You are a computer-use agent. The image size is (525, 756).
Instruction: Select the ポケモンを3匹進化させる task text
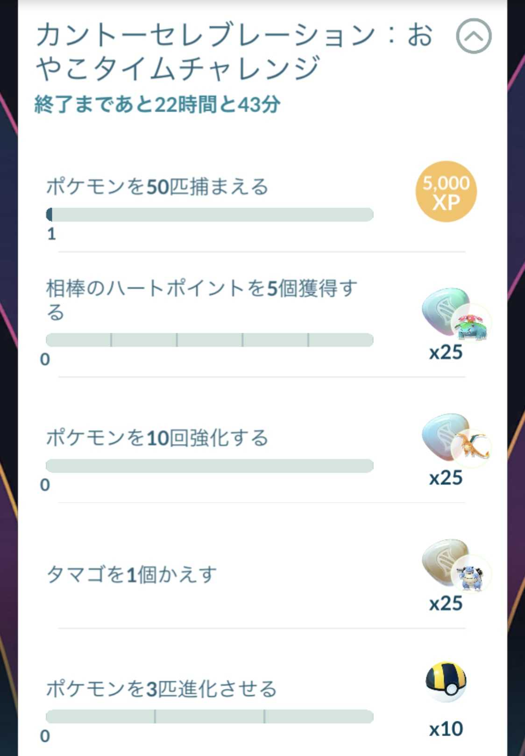(x=162, y=689)
